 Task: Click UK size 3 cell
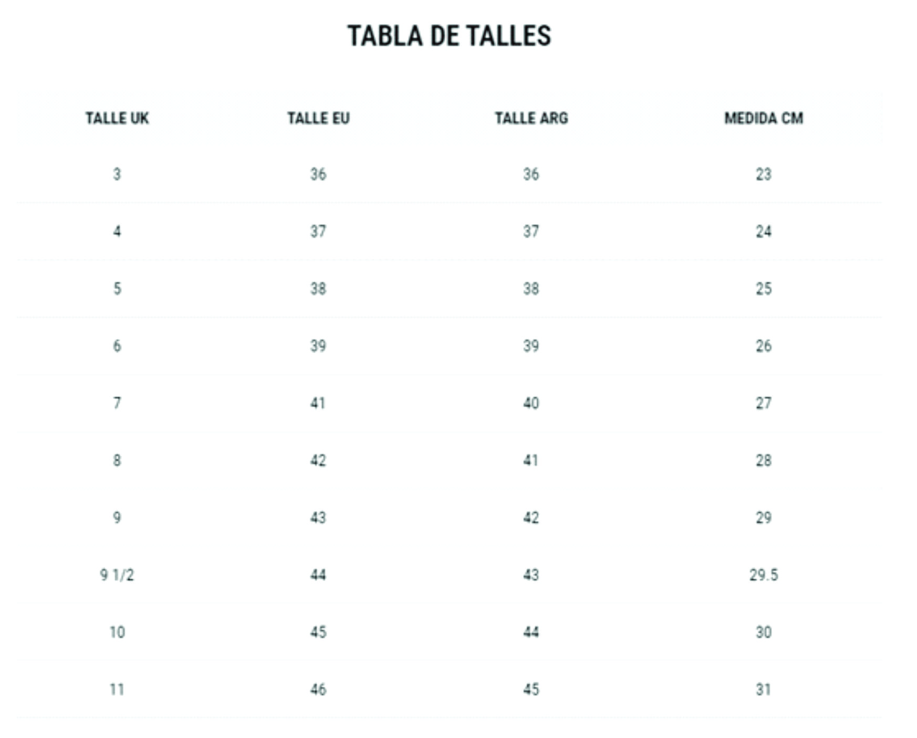pos(117,174)
